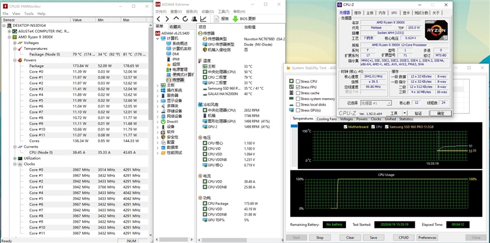Select DMI item in AIDA64 tree
The height and width of the screenshot is (243, 490).
(173, 54)
